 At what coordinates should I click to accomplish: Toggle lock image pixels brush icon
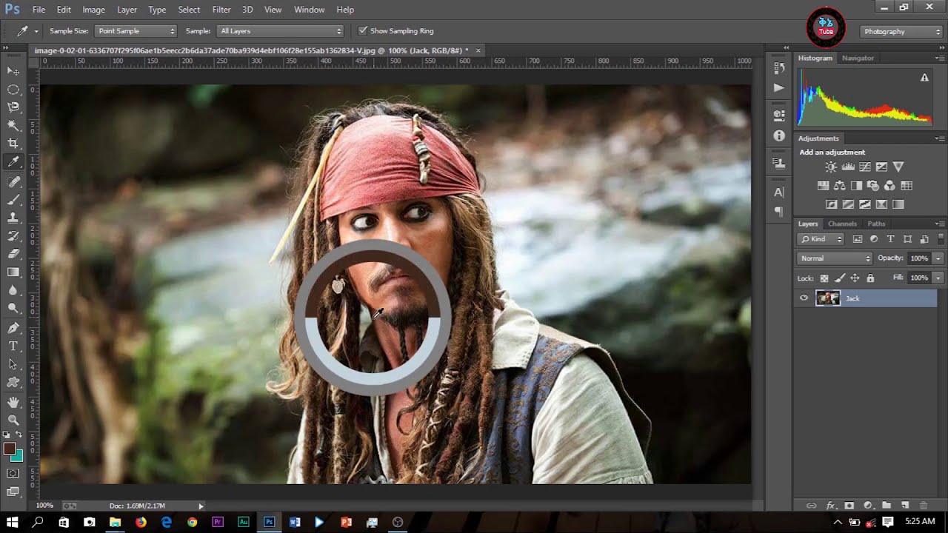(839, 278)
